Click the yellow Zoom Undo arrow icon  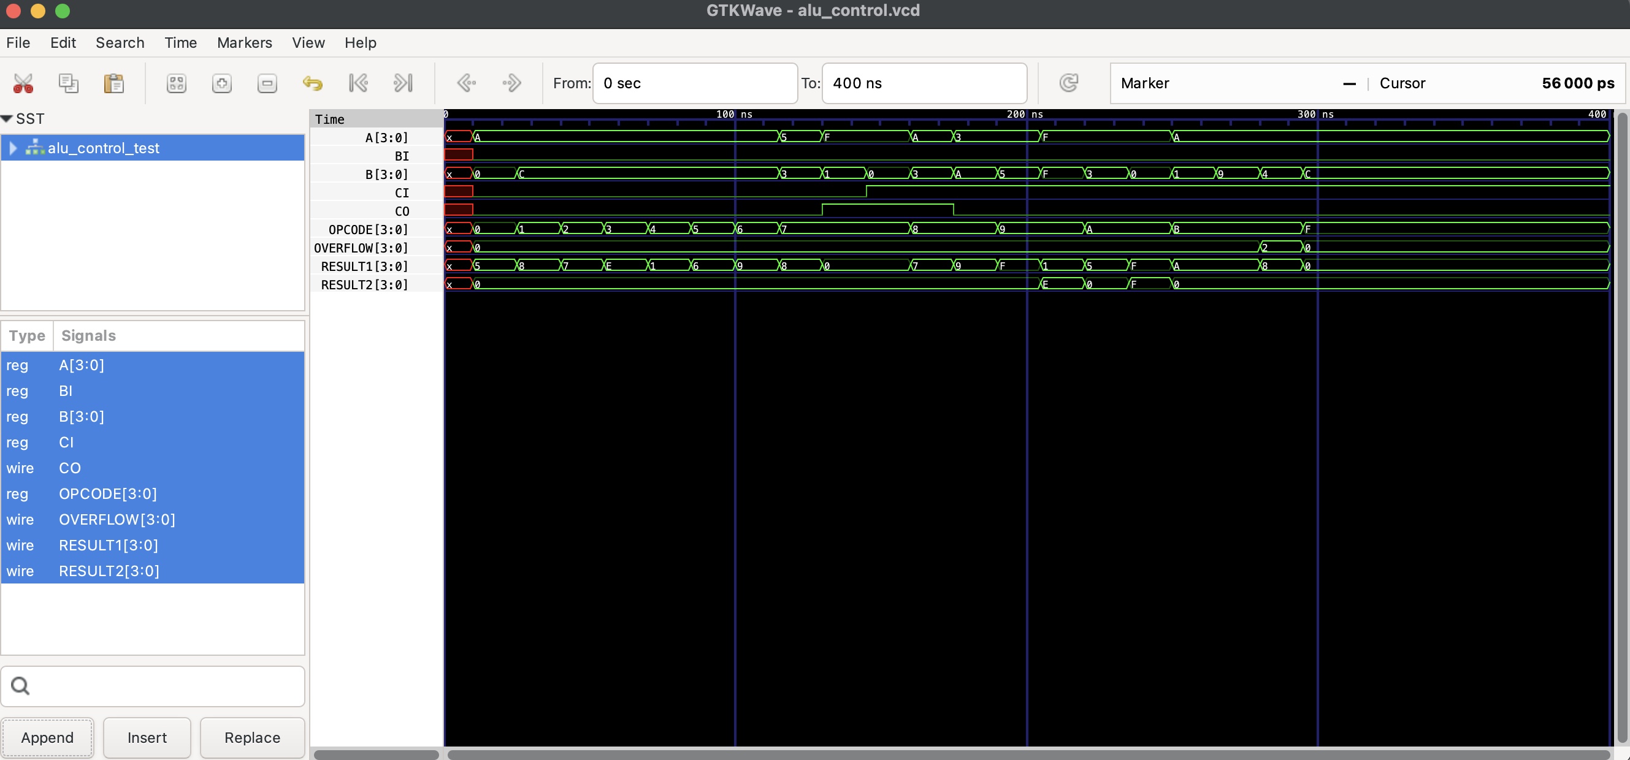pos(313,83)
